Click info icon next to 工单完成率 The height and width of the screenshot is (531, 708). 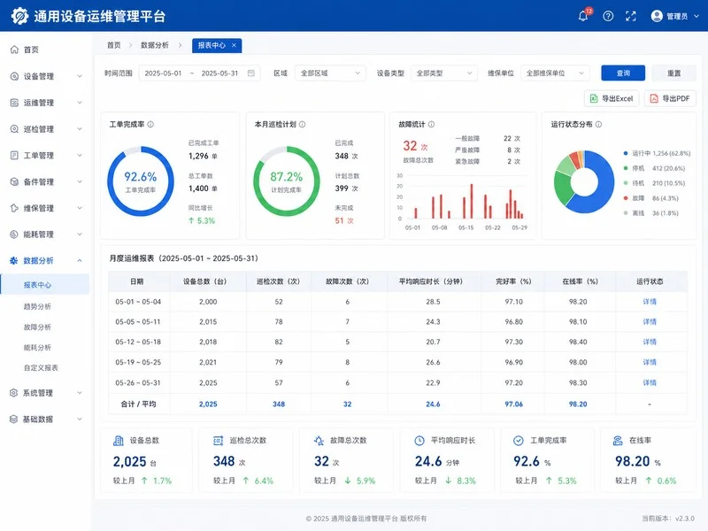(x=150, y=124)
